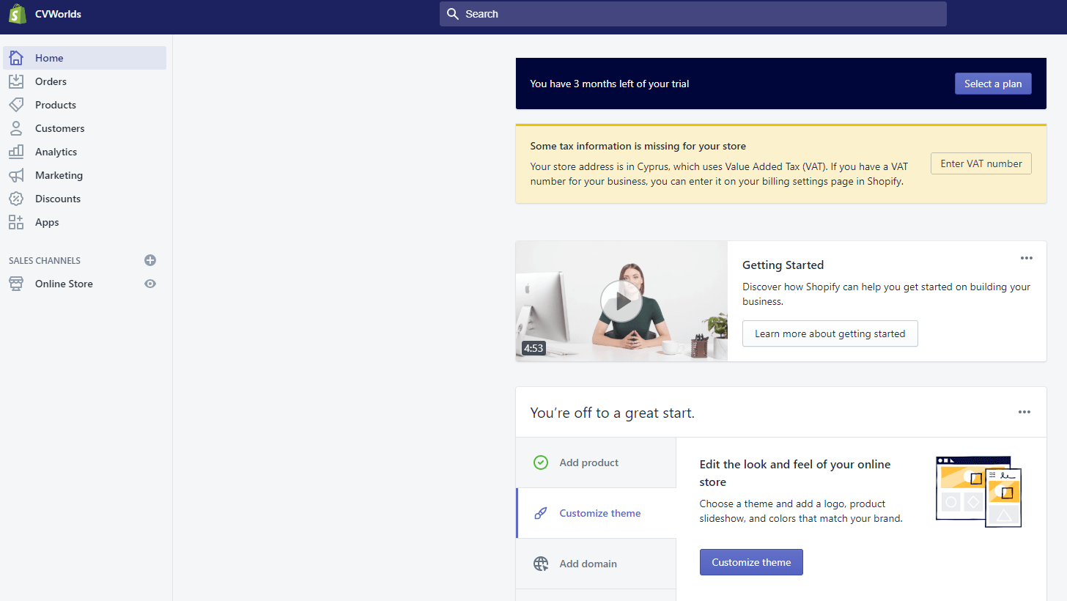The width and height of the screenshot is (1067, 601).
Task: Click the Select a plan button
Action: (993, 84)
